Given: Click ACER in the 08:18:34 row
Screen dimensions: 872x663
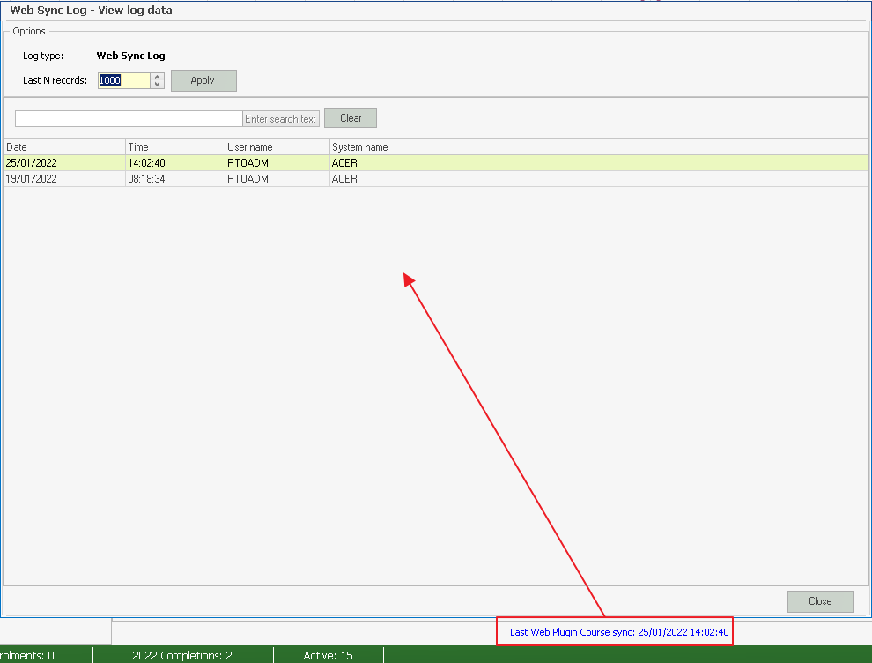Looking at the screenshot, I should (x=598, y=179).
